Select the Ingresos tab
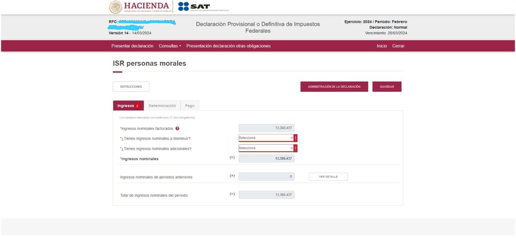Viewport: 516px width, 238px height. point(128,106)
